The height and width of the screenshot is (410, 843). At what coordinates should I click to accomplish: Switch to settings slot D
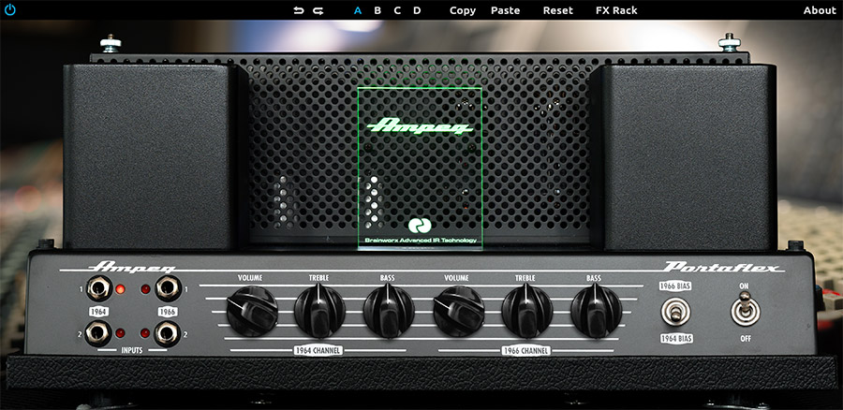click(417, 10)
